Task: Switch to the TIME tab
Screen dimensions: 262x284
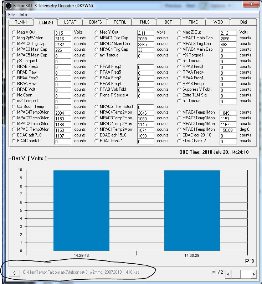Action: tap(193, 22)
